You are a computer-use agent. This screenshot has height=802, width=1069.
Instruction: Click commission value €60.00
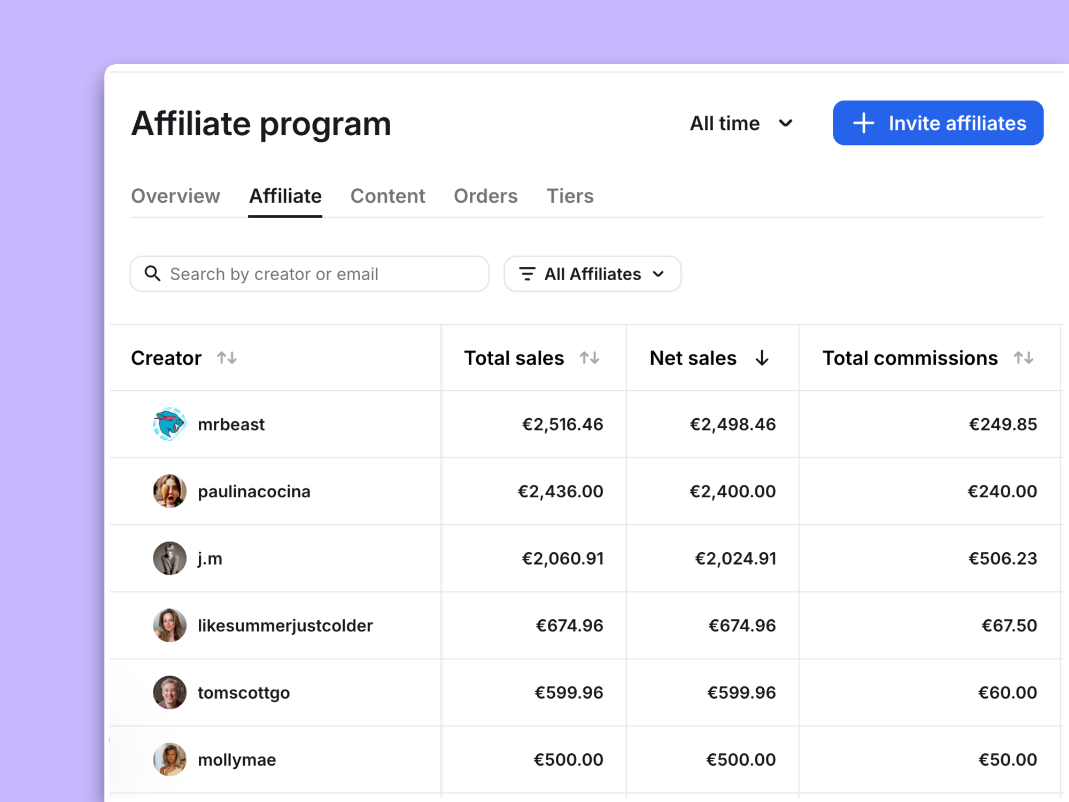coord(1008,693)
